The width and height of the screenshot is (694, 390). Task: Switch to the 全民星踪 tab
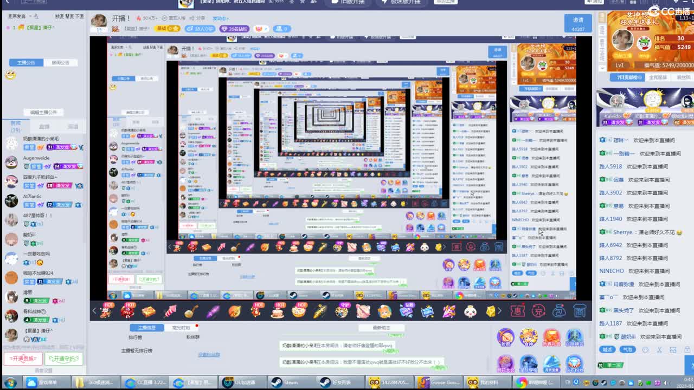tap(657, 77)
